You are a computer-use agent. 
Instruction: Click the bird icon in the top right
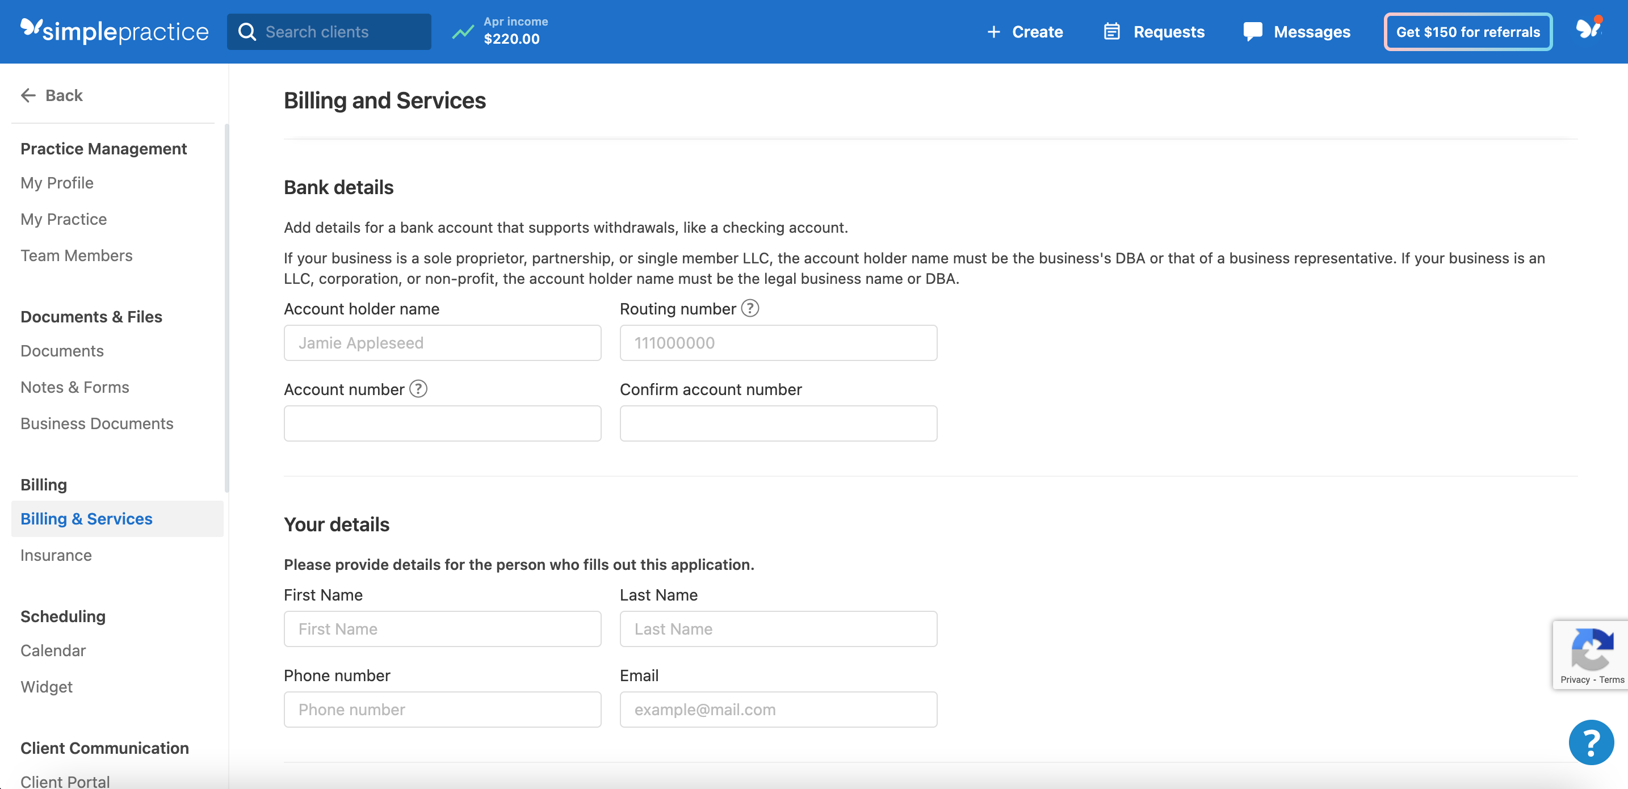[x=1589, y=28]
